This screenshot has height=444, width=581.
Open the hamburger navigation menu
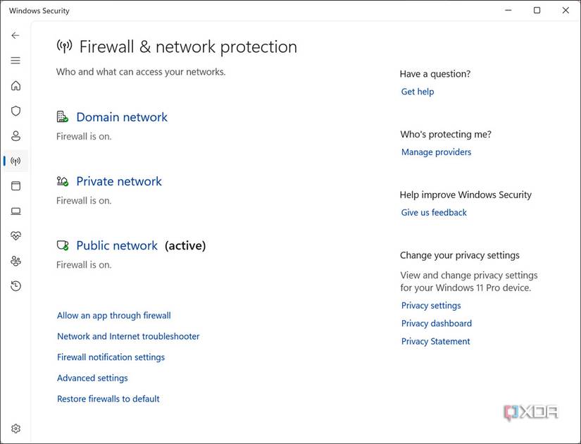click(15, 61)
